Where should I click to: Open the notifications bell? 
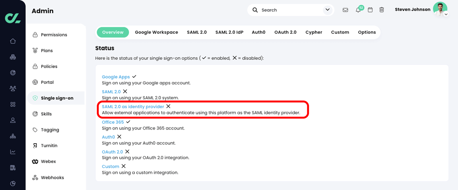(358, 10)
